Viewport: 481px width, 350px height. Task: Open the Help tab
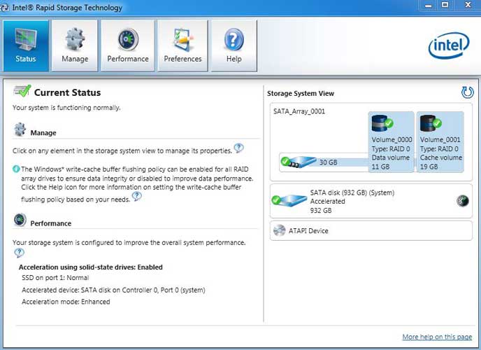coord(234,45)
